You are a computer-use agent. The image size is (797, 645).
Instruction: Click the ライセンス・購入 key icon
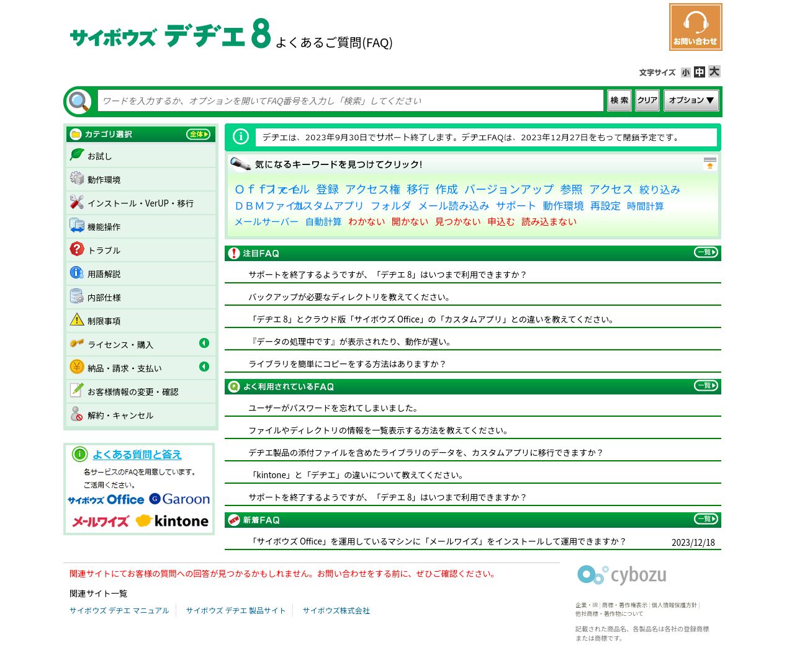tap(77, 343)
